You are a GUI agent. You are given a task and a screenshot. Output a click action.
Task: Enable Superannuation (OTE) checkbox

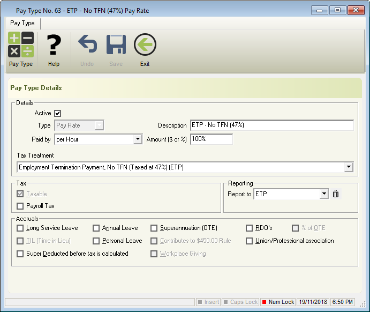[x=154, y=228]
